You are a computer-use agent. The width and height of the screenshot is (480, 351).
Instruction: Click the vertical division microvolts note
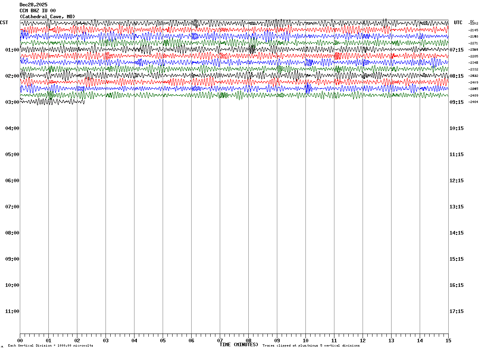[50, 346]
